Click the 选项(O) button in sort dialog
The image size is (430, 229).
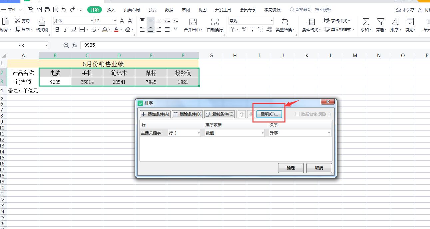coord(269,114)
